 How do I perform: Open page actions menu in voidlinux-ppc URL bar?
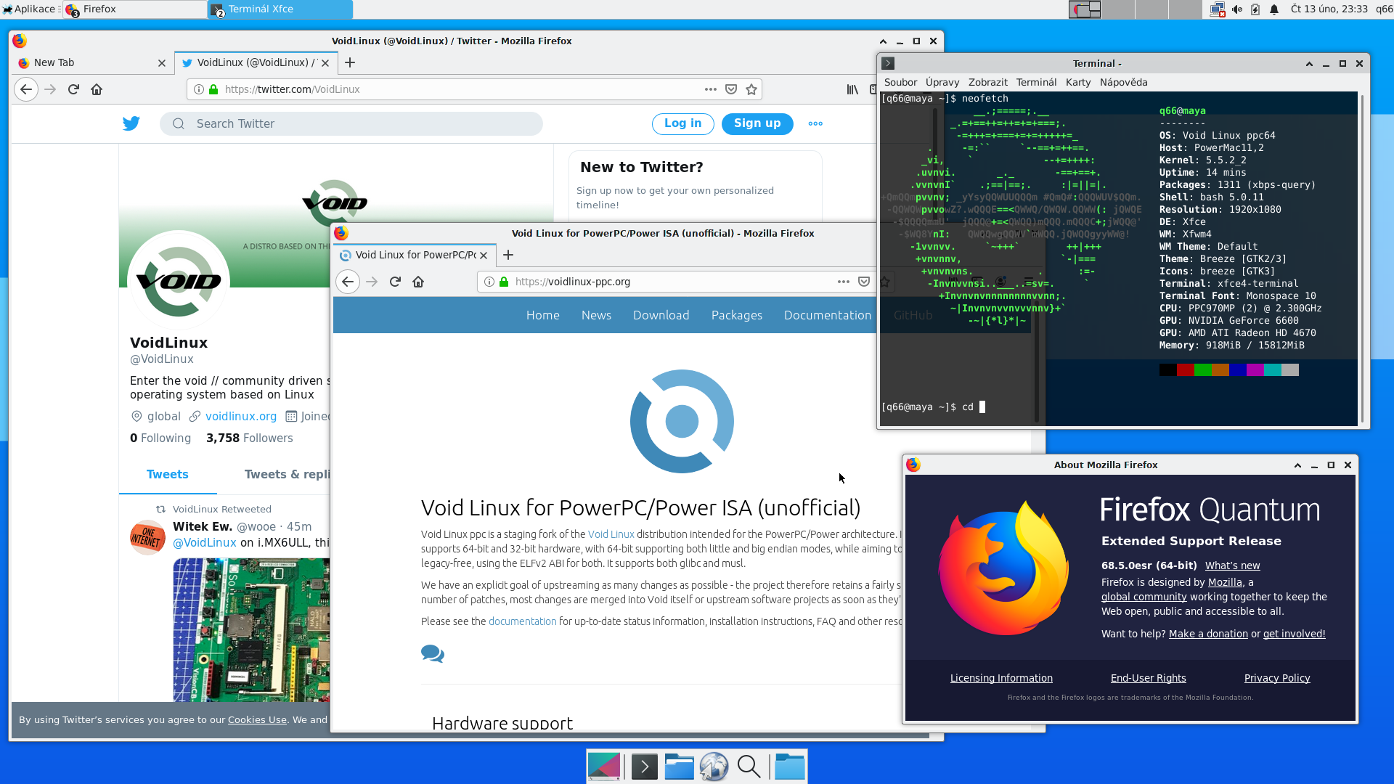(843, 282)
